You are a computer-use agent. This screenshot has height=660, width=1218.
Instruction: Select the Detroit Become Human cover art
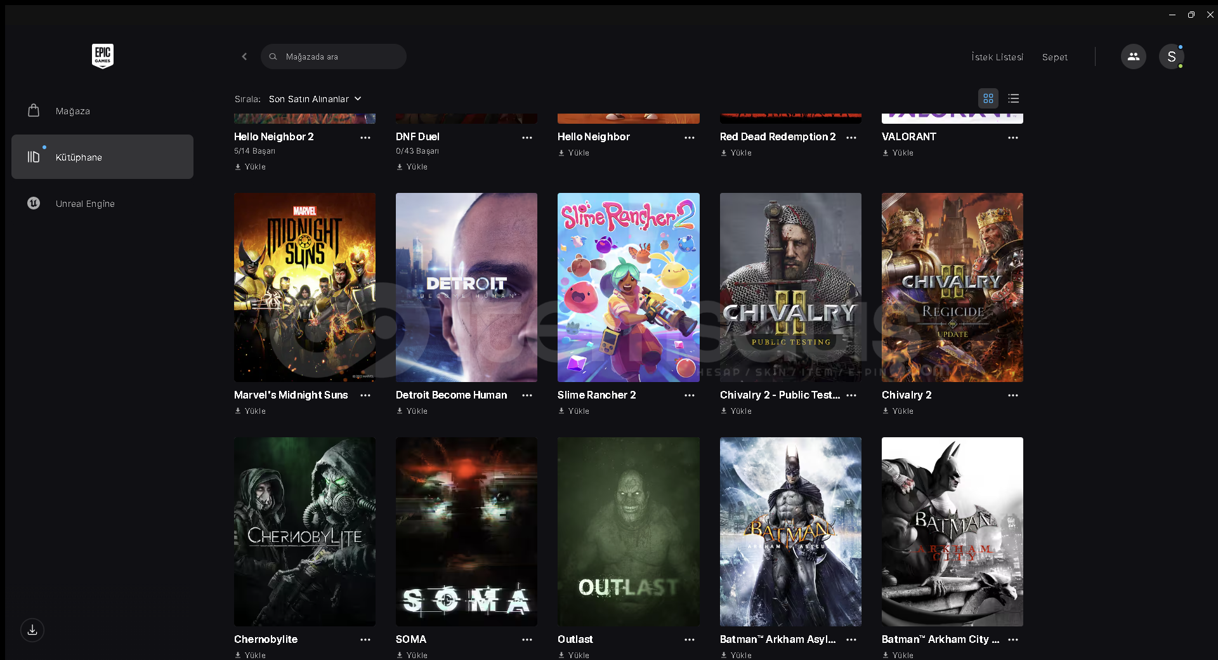tap(466, 287)
